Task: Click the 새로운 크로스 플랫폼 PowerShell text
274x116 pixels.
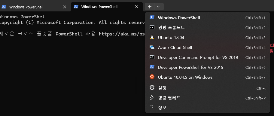Action: coord(41,34)
